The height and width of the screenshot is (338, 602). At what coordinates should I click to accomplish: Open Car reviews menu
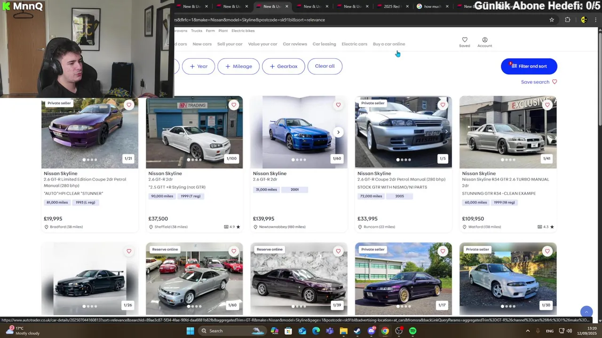click(295, 44)
